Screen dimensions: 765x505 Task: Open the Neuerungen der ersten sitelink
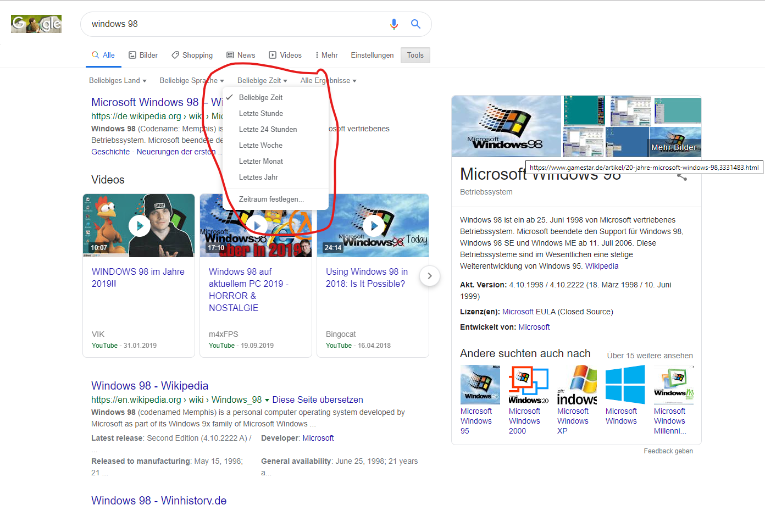pos(176,152)
